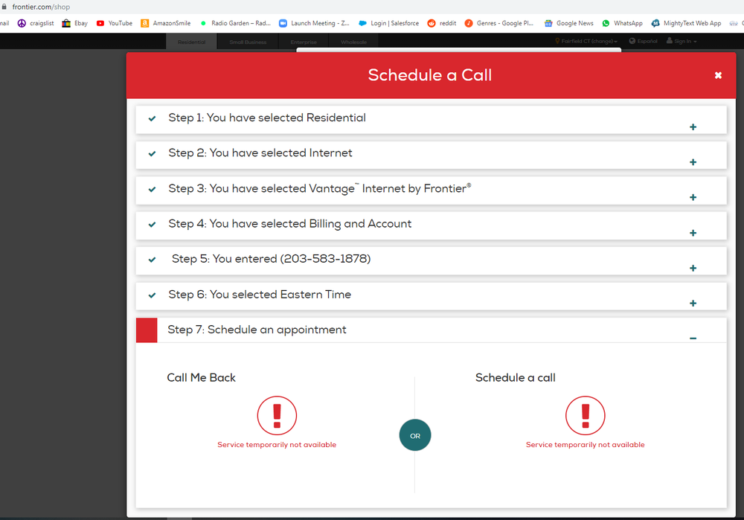Click the teal OR circle
The height and width of the screenshot is (520, 744).
(x=415, y=435)
